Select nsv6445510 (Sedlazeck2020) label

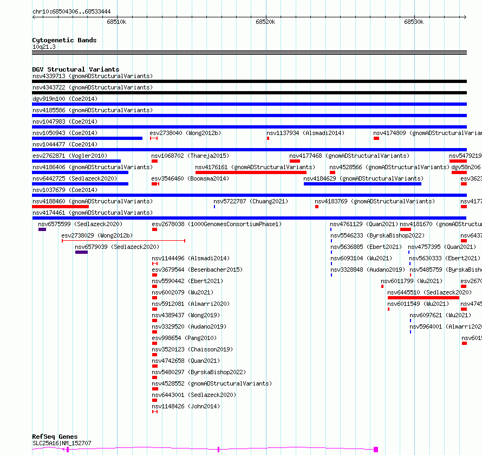(429, 292)
